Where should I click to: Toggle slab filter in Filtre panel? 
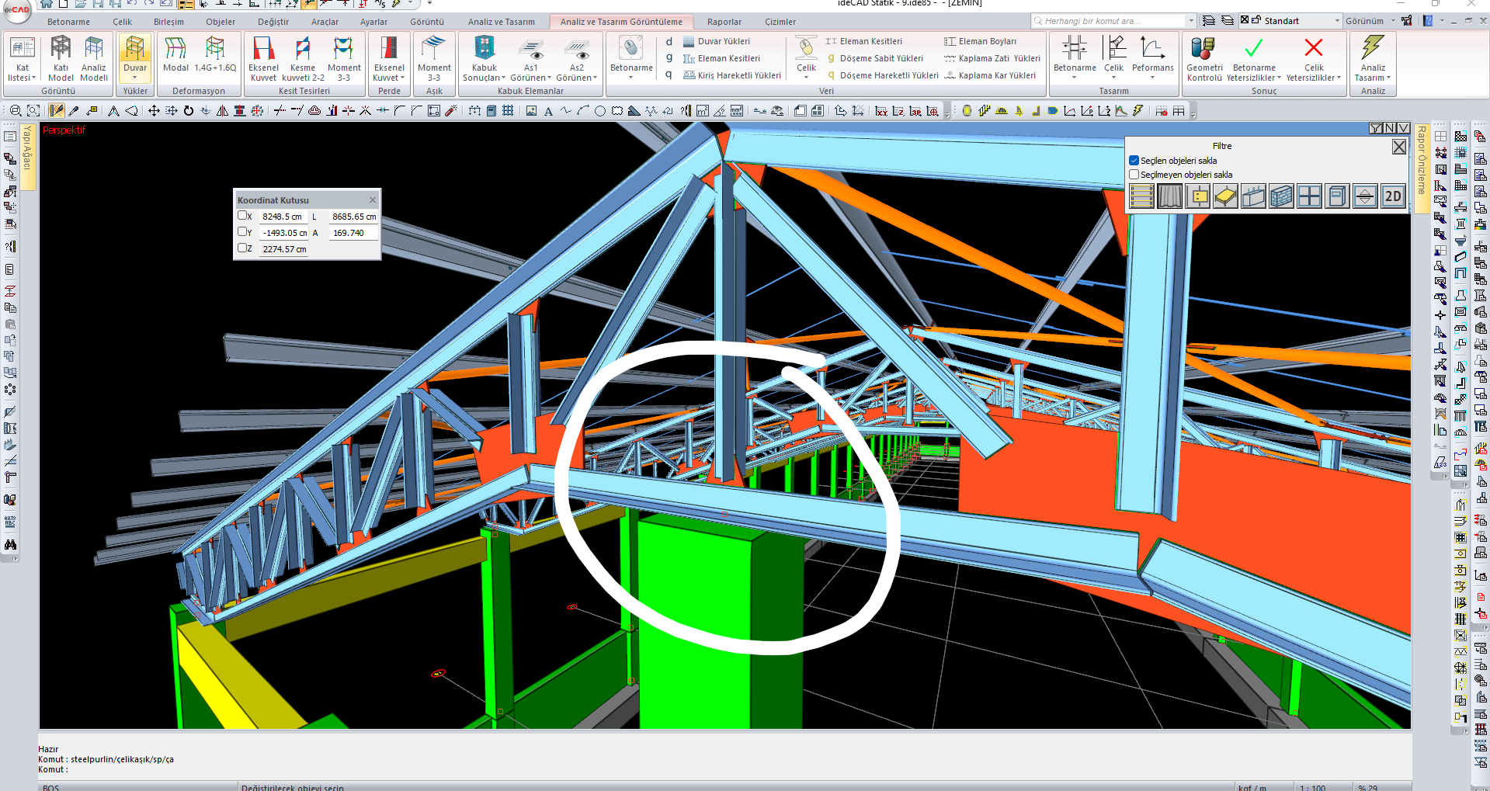tap(1225, 196)
